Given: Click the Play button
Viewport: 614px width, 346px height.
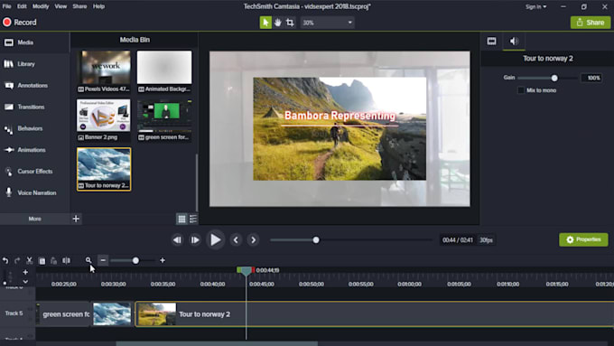Looking at the screenshot, I should point(215,239).
